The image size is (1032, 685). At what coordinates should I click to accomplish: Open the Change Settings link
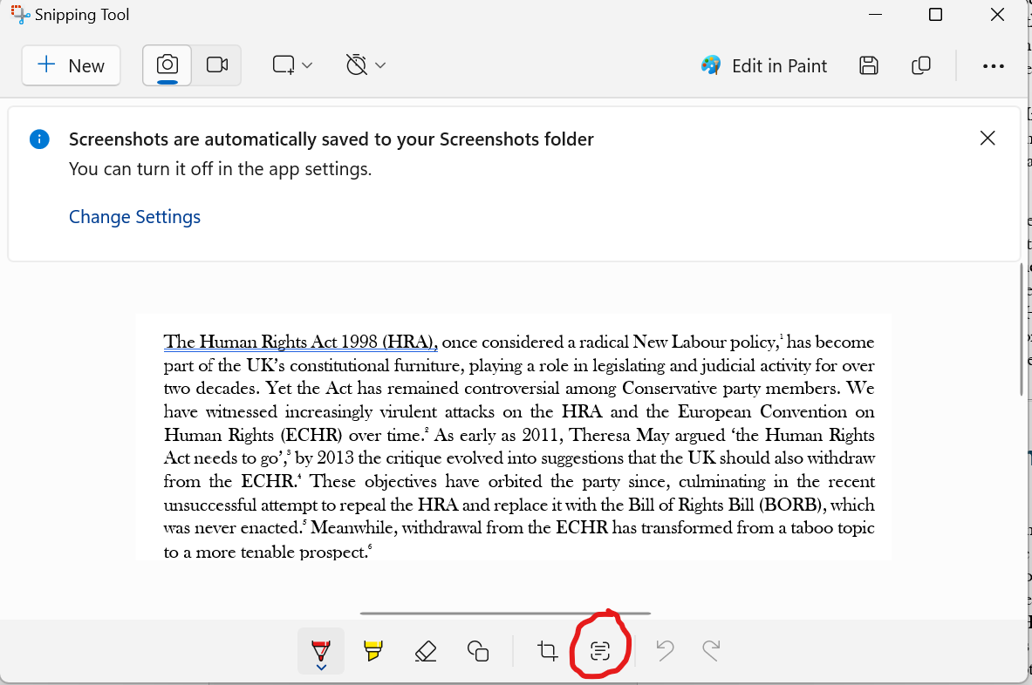coord(135,217)
